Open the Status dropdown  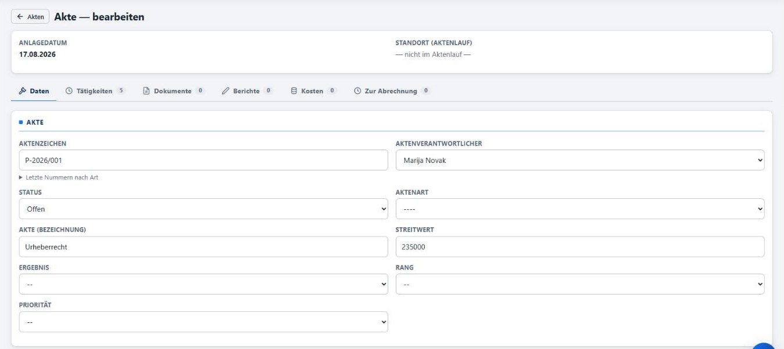203,209
